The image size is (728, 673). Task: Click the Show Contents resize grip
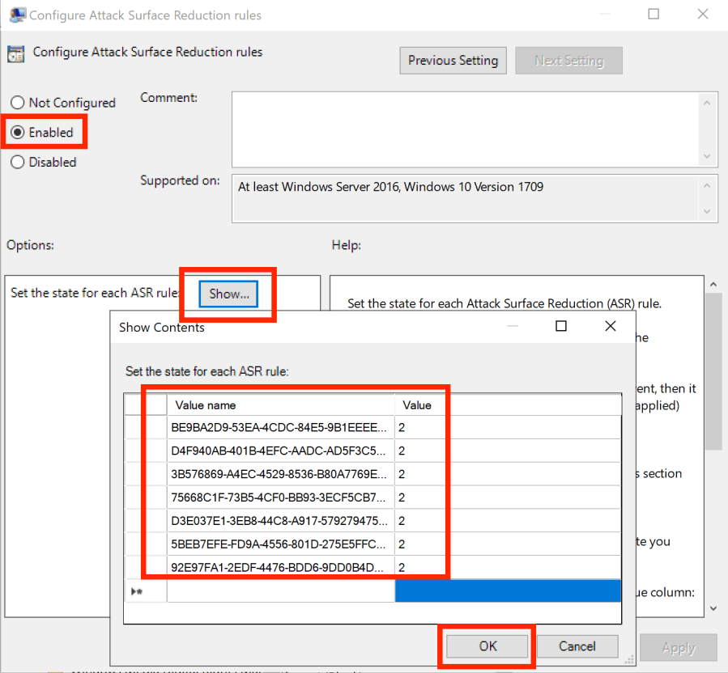(629, 659)
